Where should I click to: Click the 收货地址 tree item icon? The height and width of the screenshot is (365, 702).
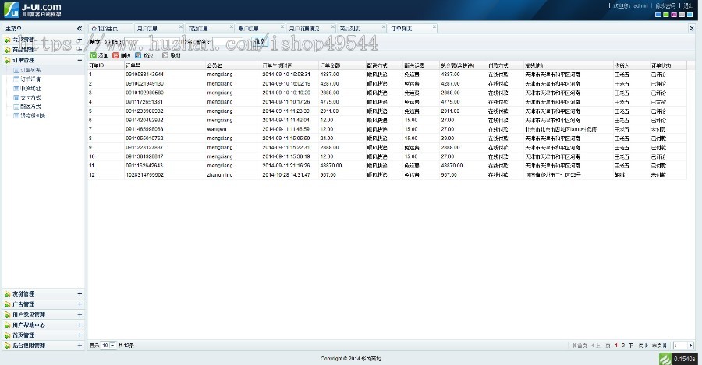click(x=16, y=89)
